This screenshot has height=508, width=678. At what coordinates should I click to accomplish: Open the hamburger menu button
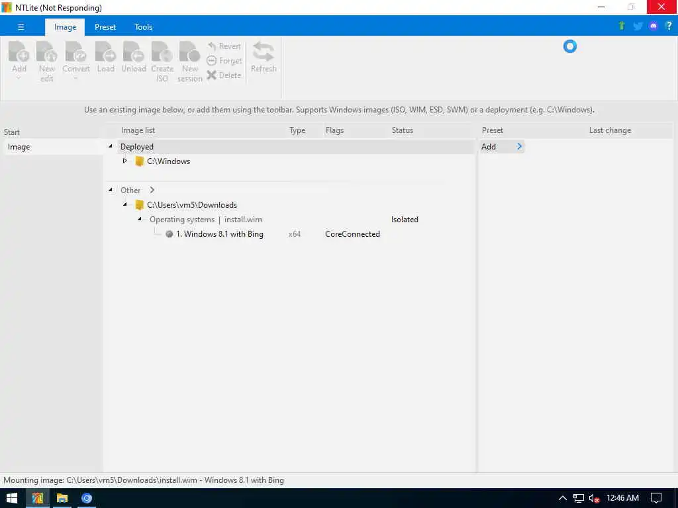point(21,26)
